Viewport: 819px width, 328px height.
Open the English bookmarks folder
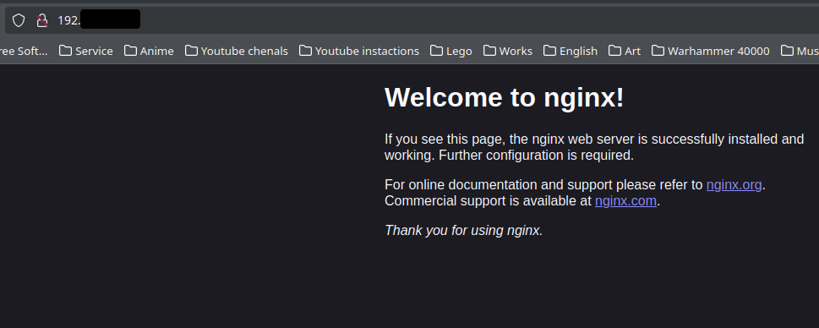571,51
